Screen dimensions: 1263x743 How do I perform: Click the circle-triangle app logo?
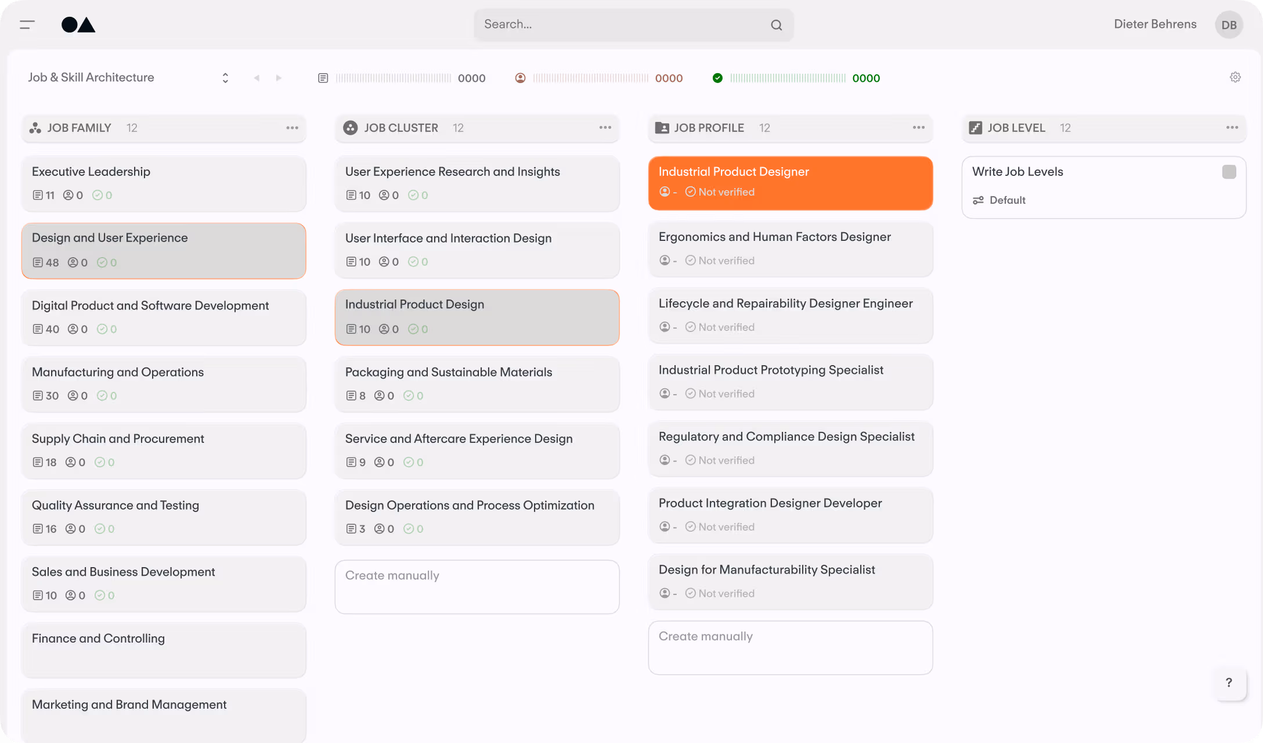pos(78,24)
